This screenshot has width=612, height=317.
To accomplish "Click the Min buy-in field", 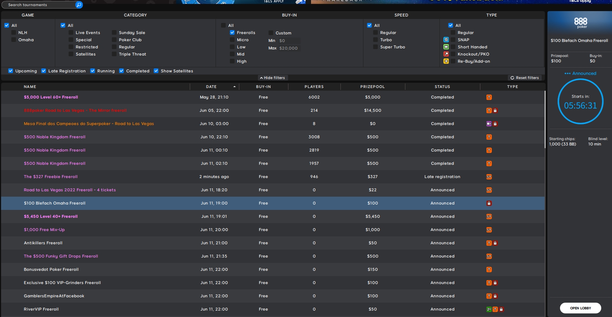I will tap(289, 40).
